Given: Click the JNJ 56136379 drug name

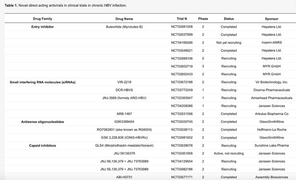Looking at the screenshot, I should [124, 153].
